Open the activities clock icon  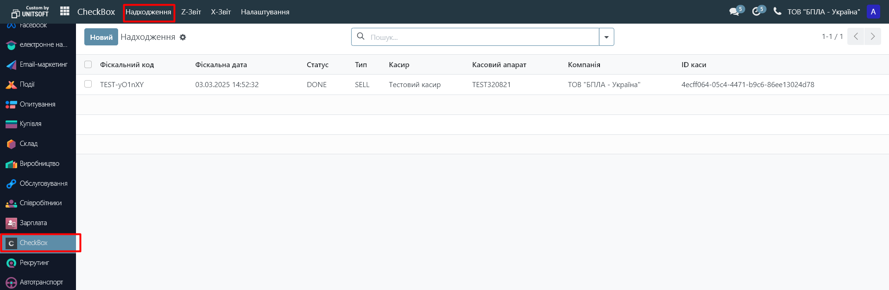pos(756,12)
